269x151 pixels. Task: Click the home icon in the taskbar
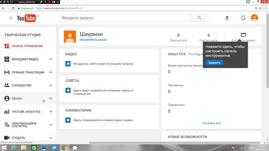pos(75,148)
